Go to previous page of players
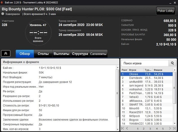178x132 pixels. coord(127,128)
